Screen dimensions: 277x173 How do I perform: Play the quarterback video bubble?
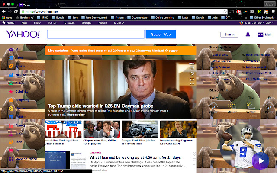point(261,161)
